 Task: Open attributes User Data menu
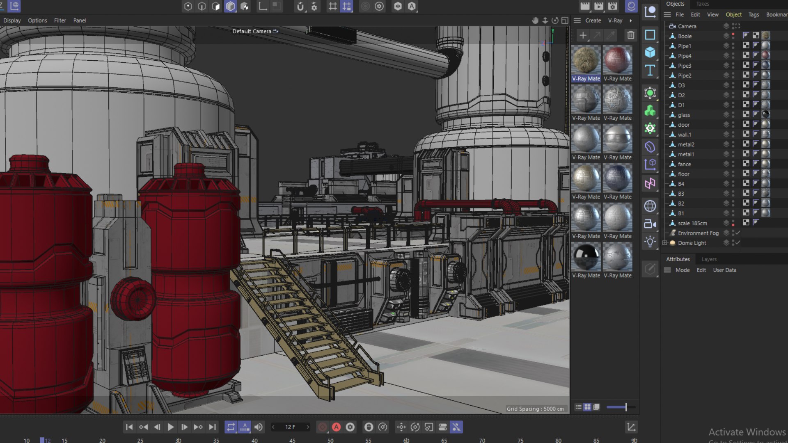click(x=725, y=270)
